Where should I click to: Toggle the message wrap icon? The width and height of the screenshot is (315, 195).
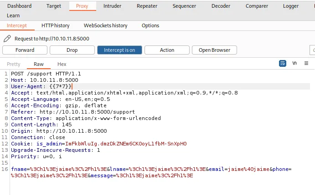coord(283,63)
